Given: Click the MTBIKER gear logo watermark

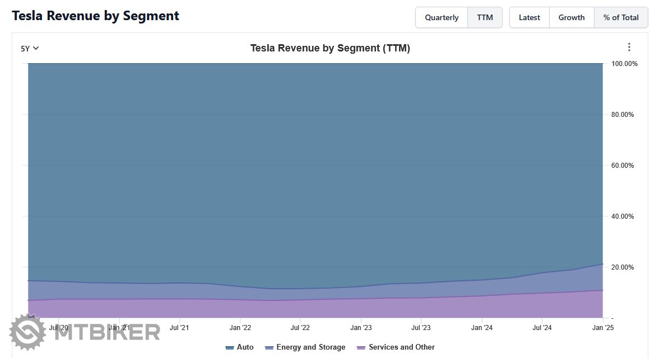Looking at the screenshot, I should point(28,332).
